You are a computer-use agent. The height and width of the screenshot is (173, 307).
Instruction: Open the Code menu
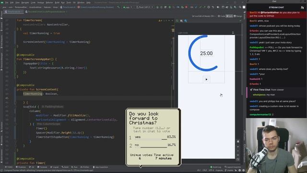point(33,2)
